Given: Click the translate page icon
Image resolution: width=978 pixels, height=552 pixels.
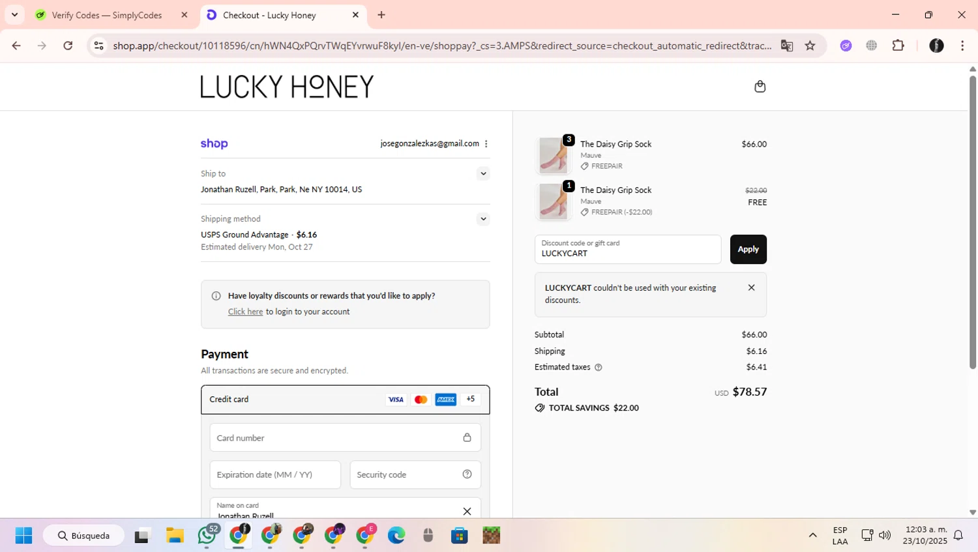Looking at the screenshot, I should [787, 46].
